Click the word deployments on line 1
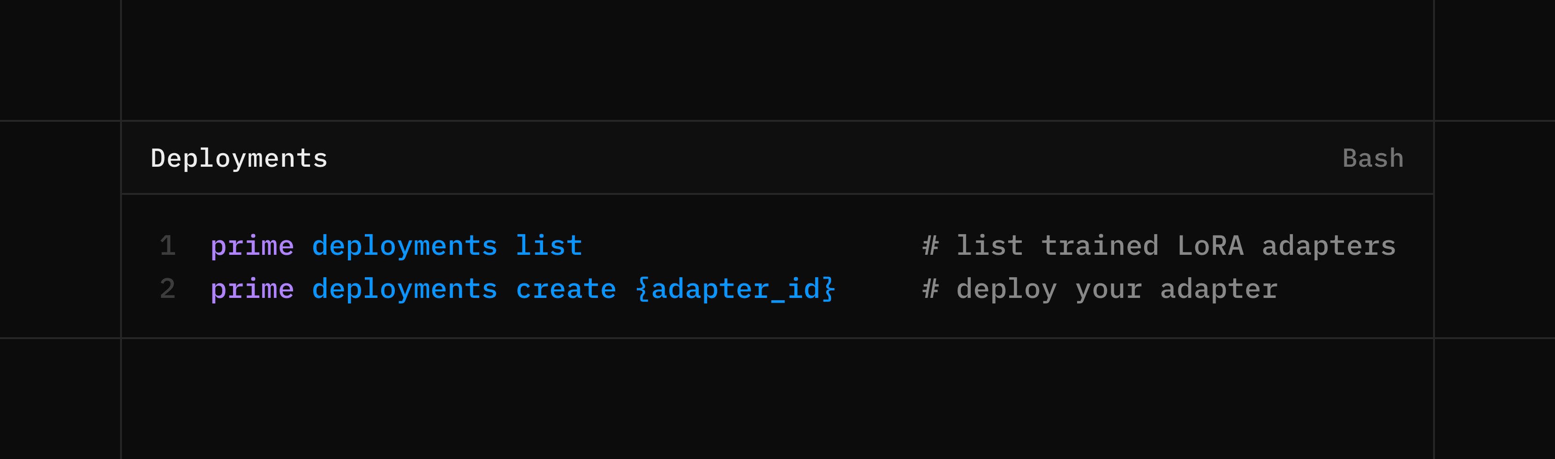The width and height of the screenshot is (1555, 459). tap(404, 246)
